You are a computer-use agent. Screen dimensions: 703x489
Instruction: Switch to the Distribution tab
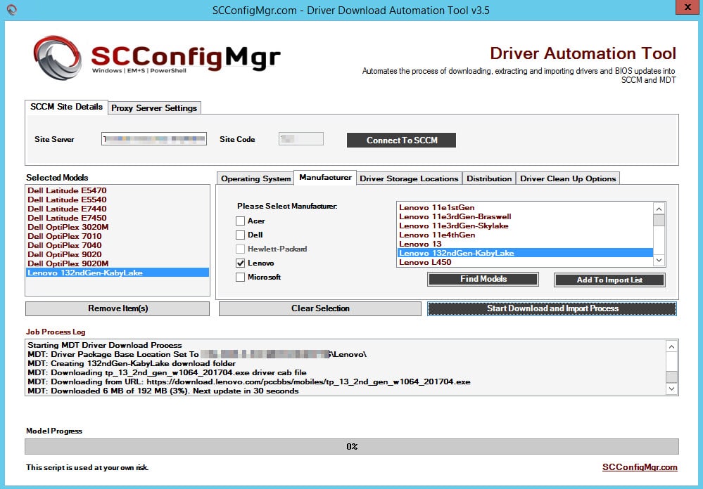[489, 178]
